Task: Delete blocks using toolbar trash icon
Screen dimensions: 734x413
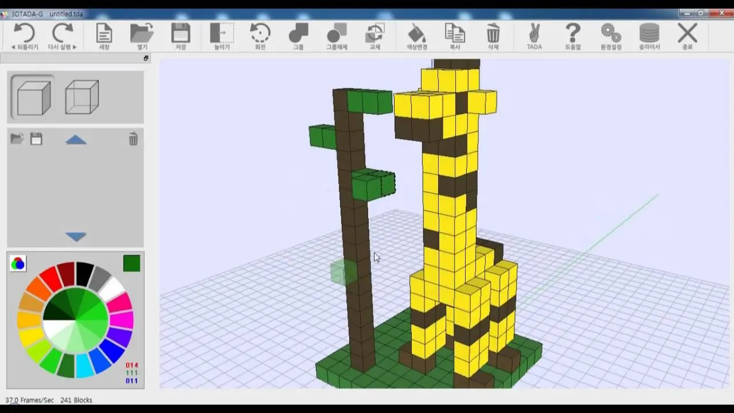Action: click(493, 36)
